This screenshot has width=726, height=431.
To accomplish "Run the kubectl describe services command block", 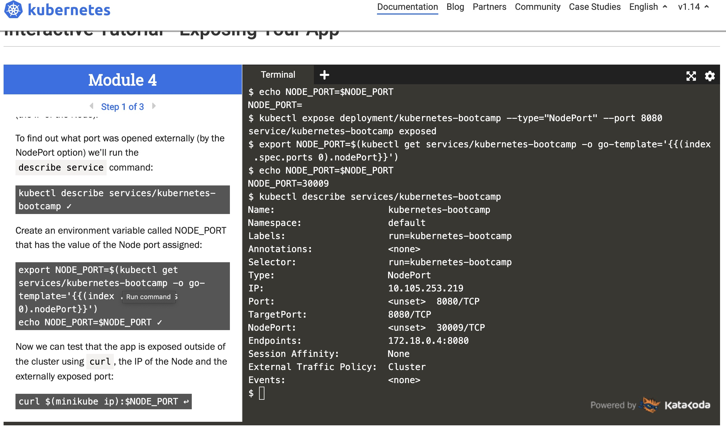I will pos(122,199).
